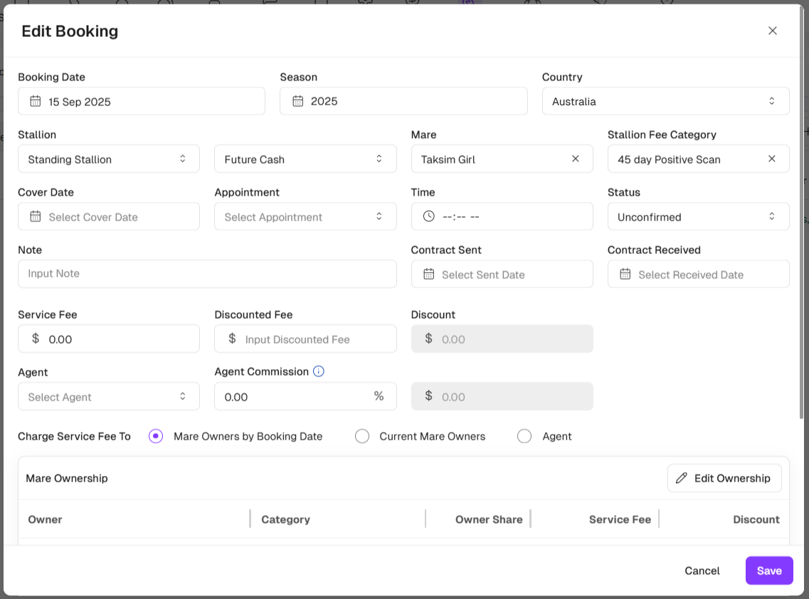Click the Edit Ownership button

point(724,478)
